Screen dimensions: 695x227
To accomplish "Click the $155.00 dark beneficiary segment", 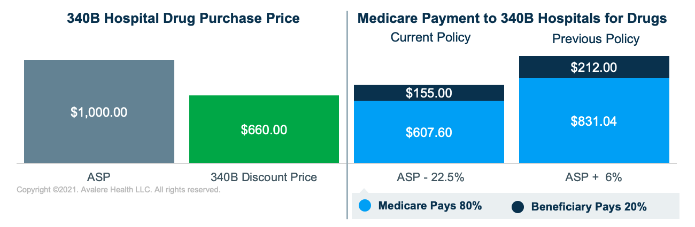I will 429,93.
